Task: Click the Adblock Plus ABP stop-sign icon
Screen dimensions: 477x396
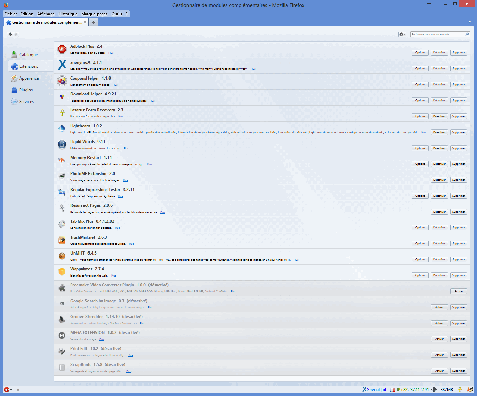Action: (x=62, y=49)
